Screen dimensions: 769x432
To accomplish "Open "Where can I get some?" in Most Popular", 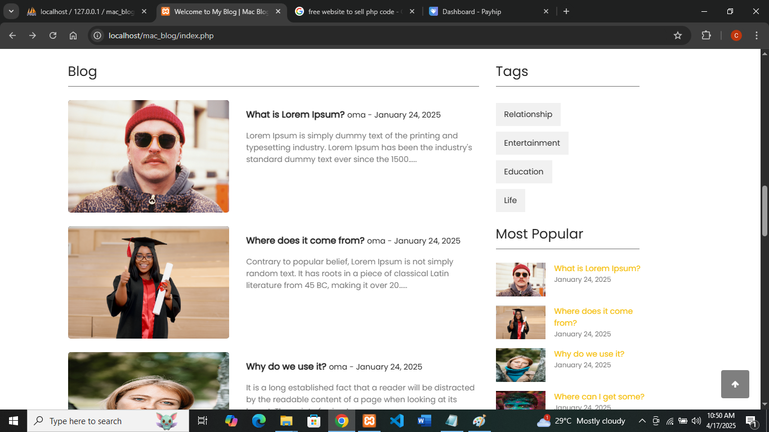I will click(599, 397).
